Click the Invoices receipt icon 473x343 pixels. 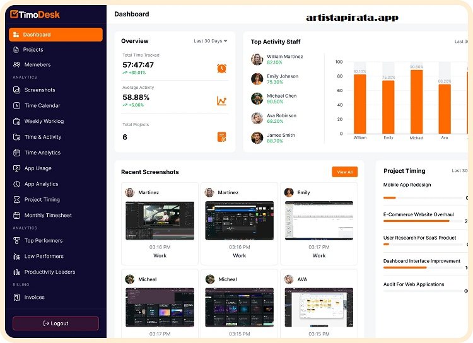tap(16, 298)
